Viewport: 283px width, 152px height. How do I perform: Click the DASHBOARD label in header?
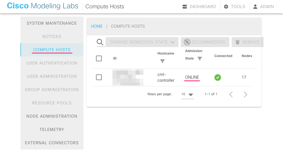click(203, 7)
